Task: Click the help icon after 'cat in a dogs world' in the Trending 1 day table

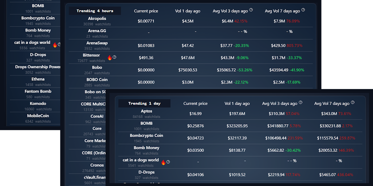Action: point(168,162)
